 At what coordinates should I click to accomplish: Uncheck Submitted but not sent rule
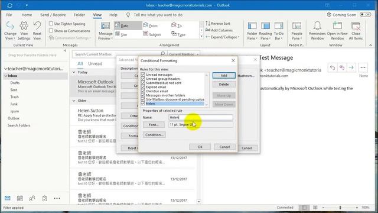[x=143, y=83]
